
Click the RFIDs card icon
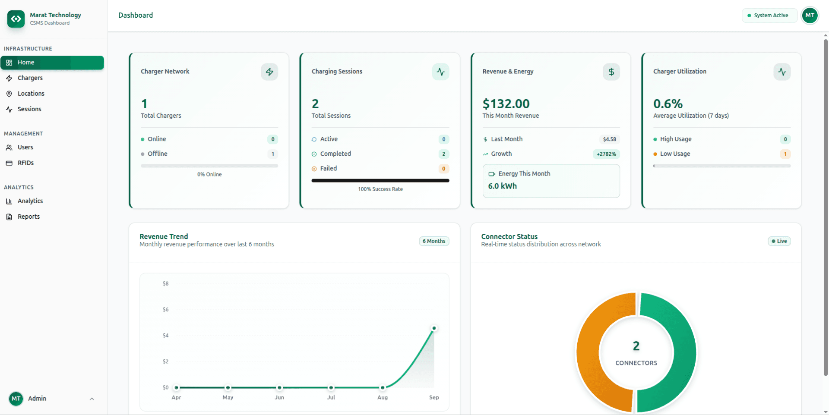[9, 163]
